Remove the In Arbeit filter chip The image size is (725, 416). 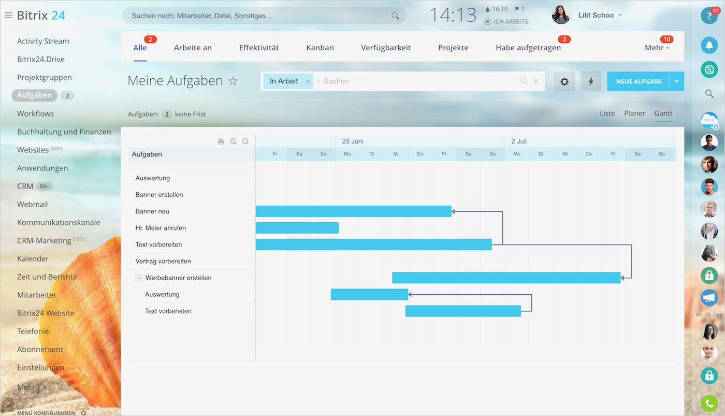point(308,81)
